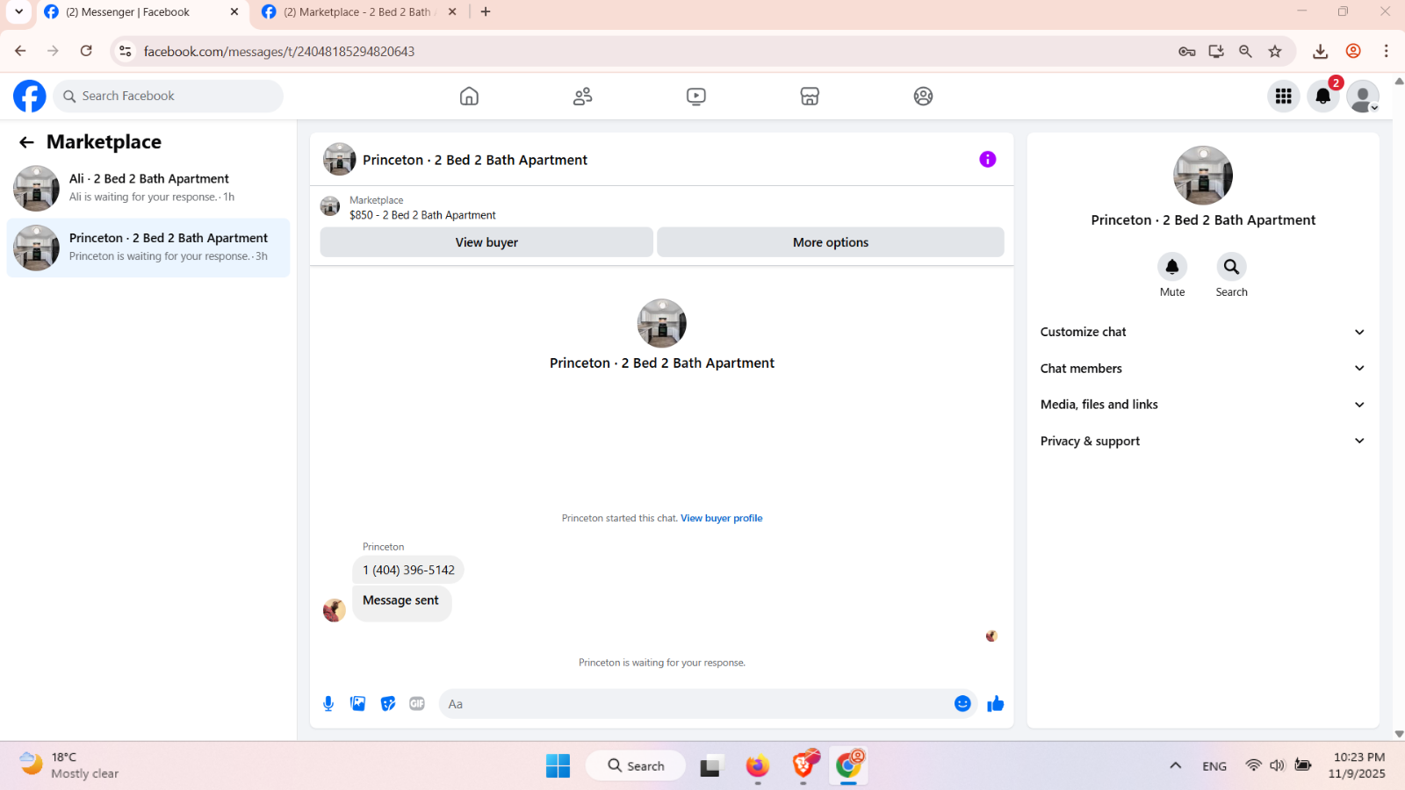Screen dimensions: 1405x790
Task: Open the Video (Watch) icon
Action: tap(695, 96)
